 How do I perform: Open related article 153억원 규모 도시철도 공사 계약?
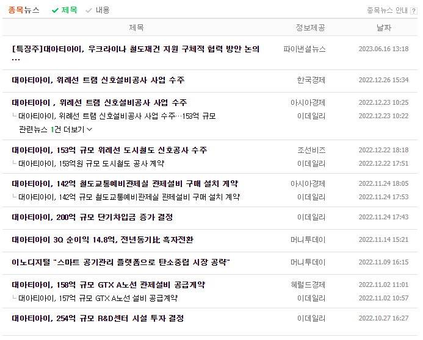coord(91,163)
